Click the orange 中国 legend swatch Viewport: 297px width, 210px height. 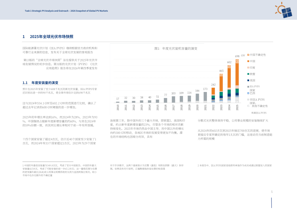pos(248,61)
